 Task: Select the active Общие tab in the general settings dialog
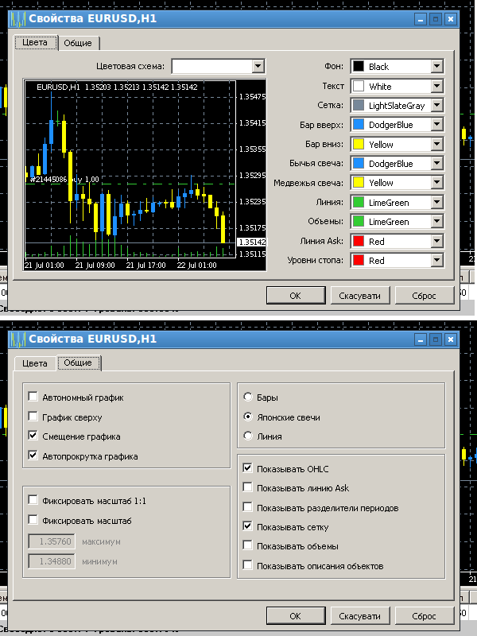click(78, 363)
